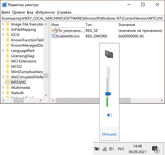Select the MTCUVC key
This screenshot has height=155, width=165.
click(x=19, y=82)
